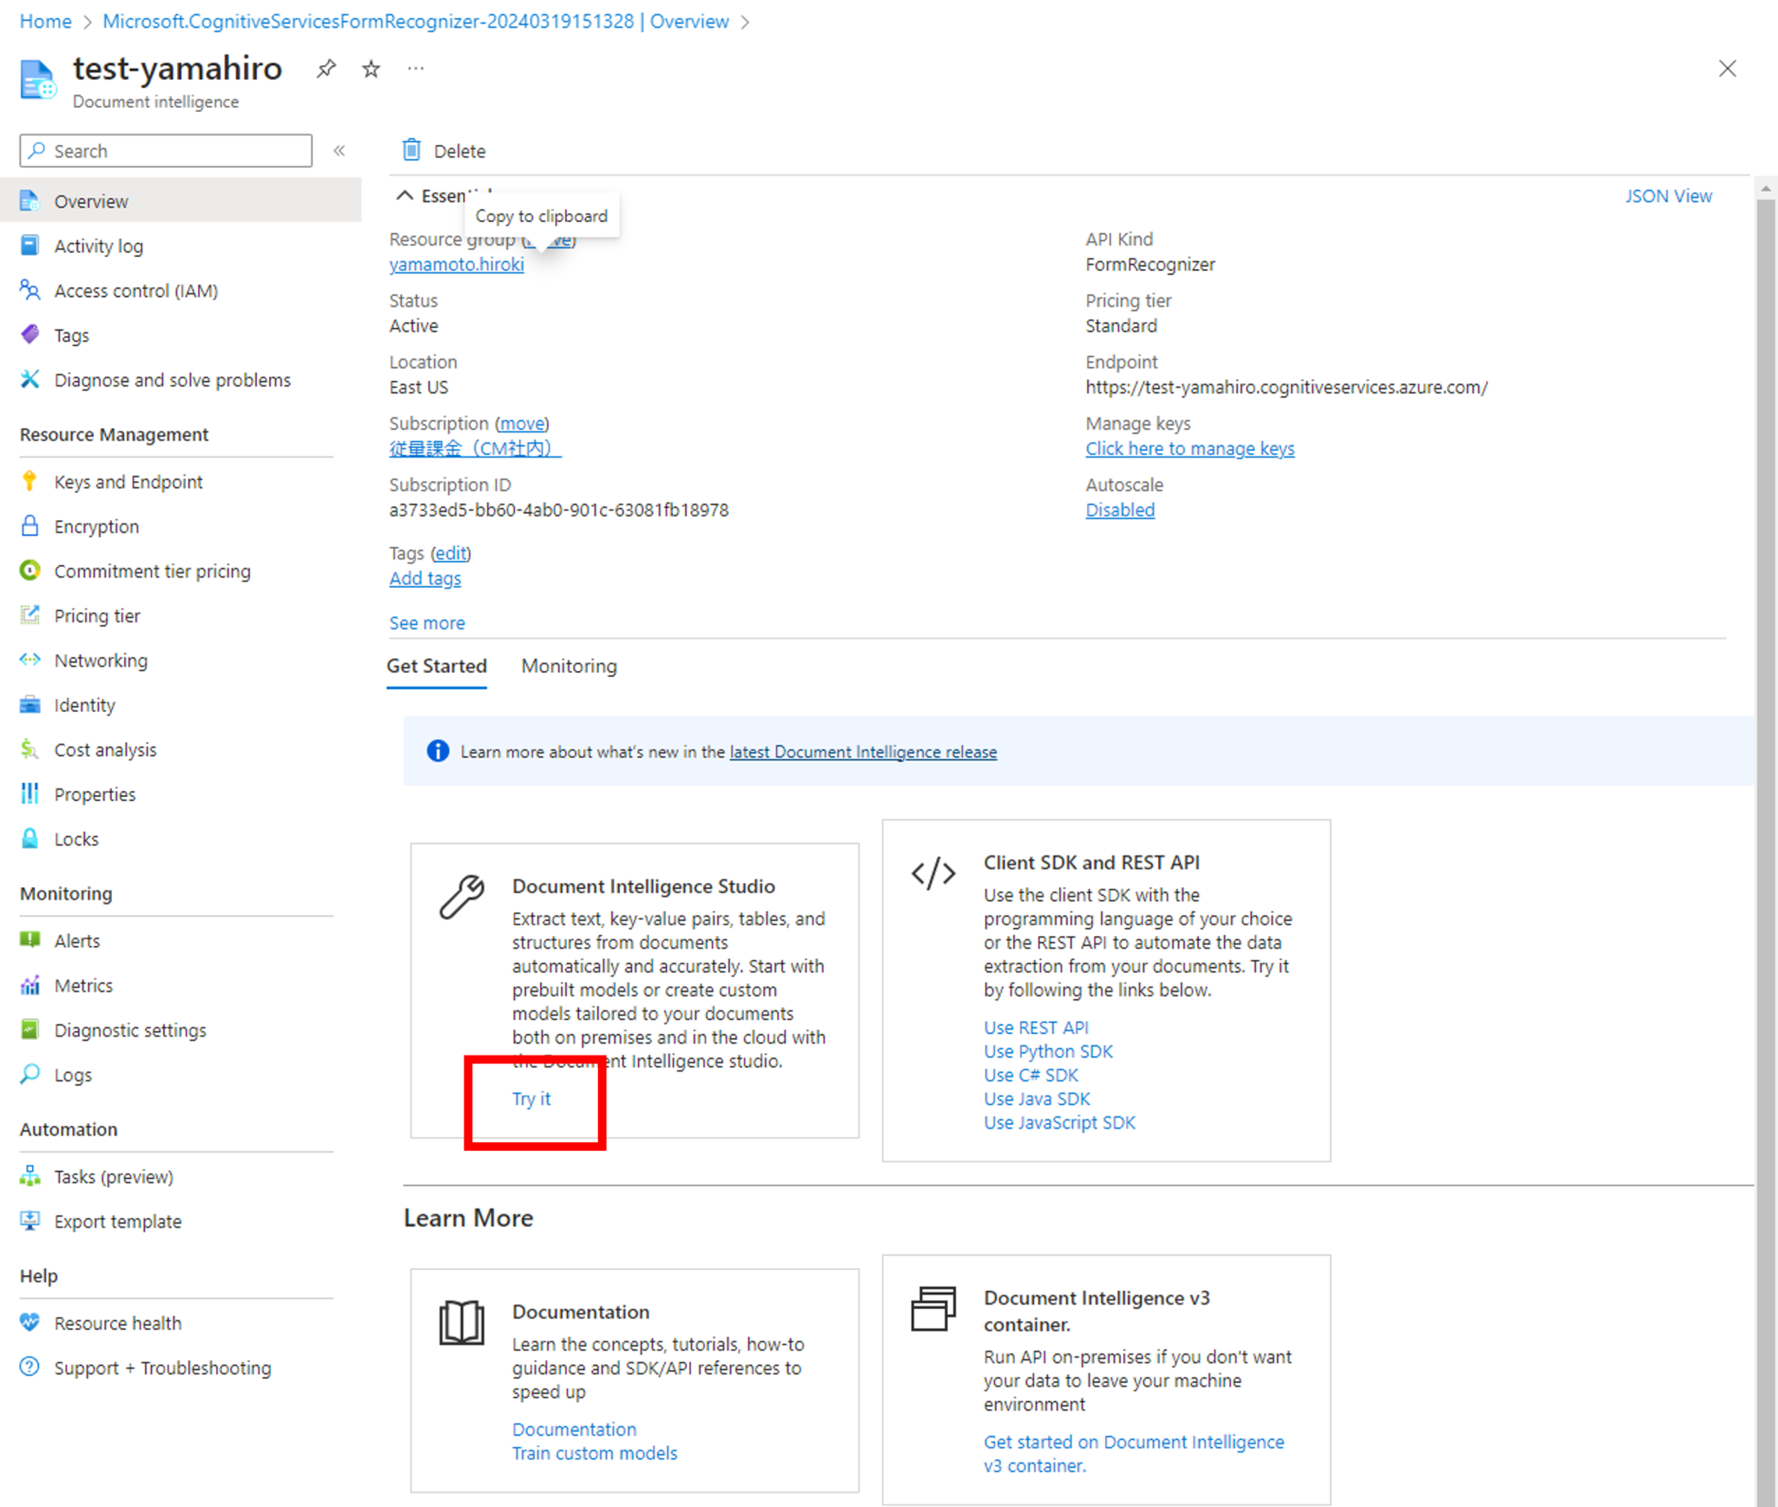Open Metrics under Monitoring
The height and width of the screenshot is (1507, 1778).
click(x=83, y=985)
